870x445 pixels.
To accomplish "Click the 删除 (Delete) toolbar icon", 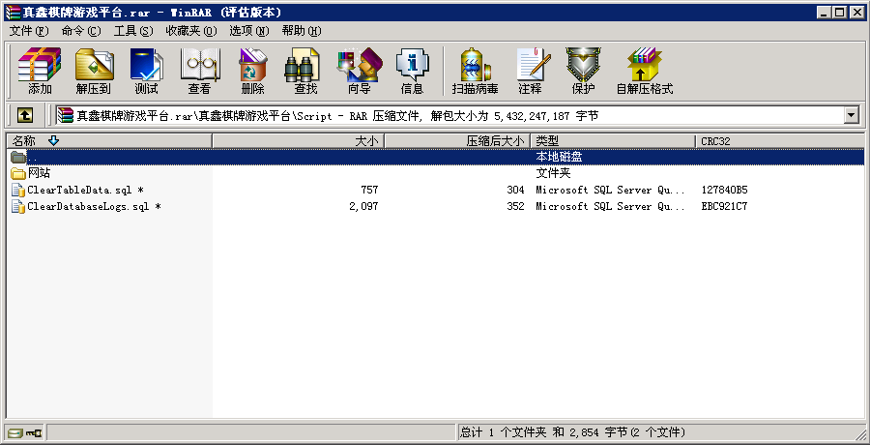I will (252, 72).
